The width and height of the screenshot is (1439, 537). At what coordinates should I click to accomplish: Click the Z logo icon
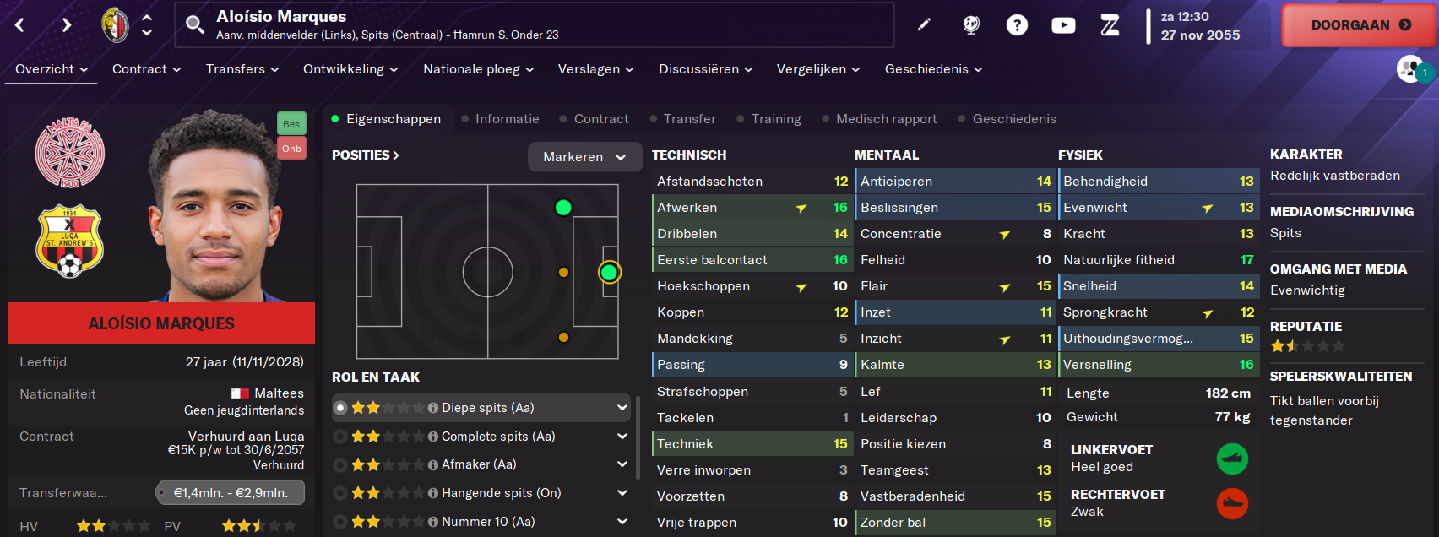1110,25
